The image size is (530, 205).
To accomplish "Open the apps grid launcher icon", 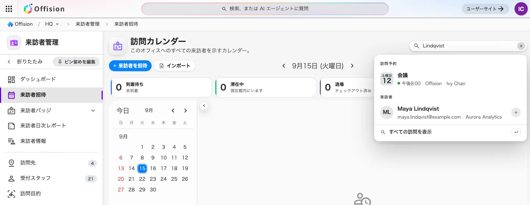I will click(9, 9).
